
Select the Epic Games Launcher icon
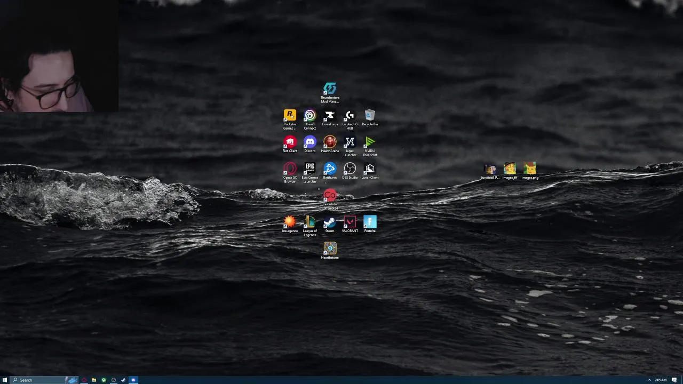pos(310,173)
